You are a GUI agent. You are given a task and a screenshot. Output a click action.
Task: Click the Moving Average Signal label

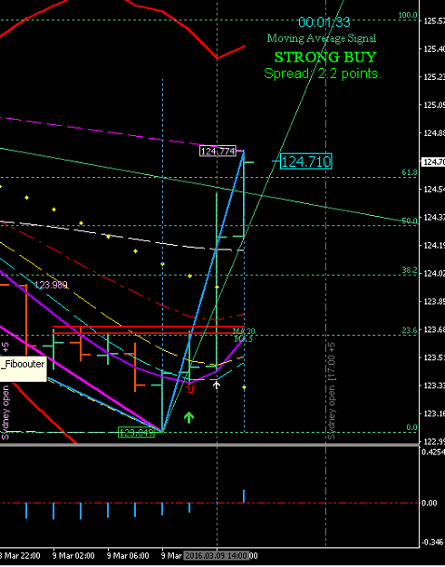[322, 38]
